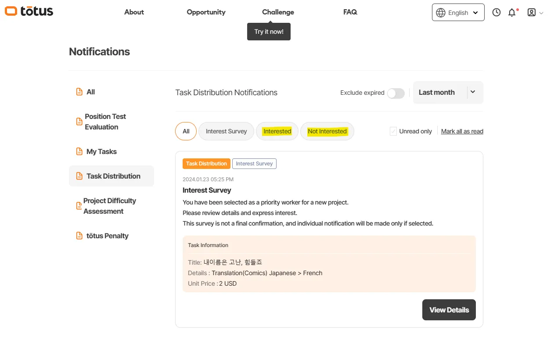The image size is (554, 337).
Task: Select Project Difficulty Assessment category
Action: tap(110, 206)
